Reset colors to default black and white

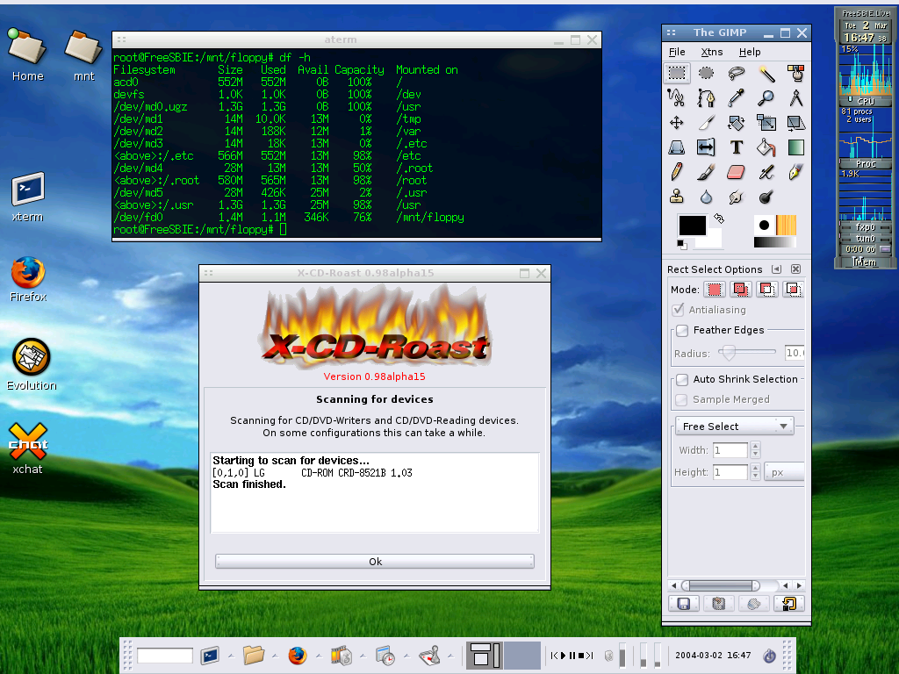click(x=682, y=245)
